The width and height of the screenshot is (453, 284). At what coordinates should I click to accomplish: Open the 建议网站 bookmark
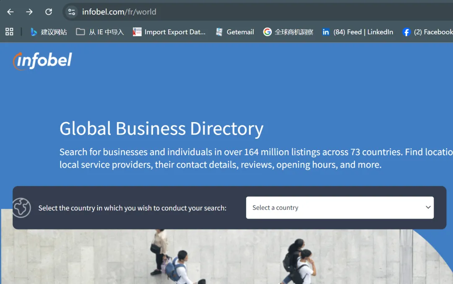click(49, 32)
